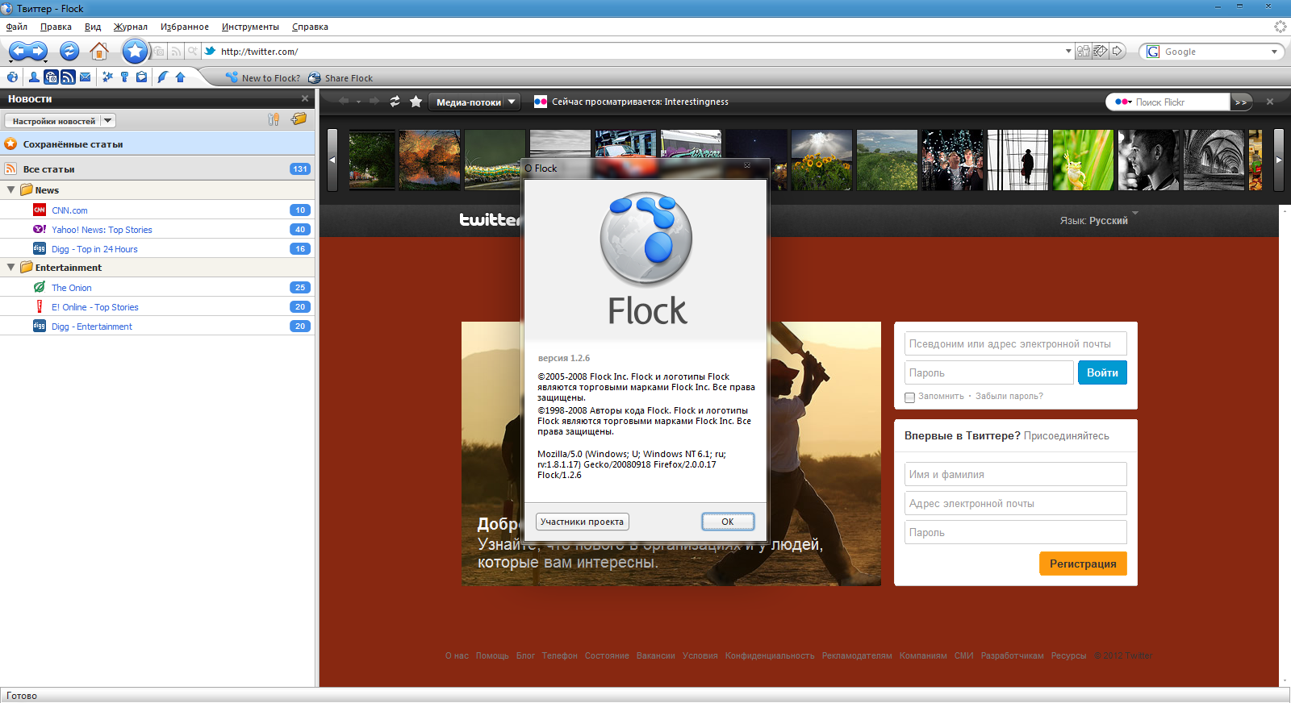
Task: Click the green frog thumbnail in media bar
Action: [1083, 160]
